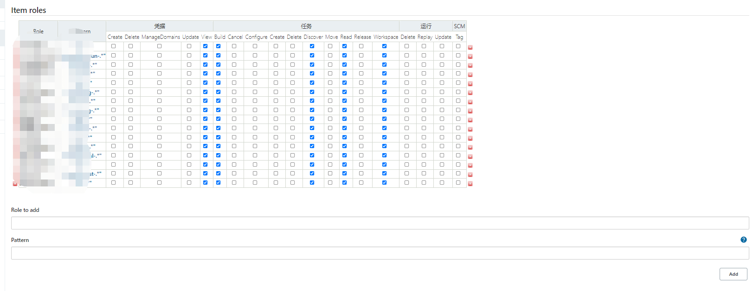Screen dimensions: 753x291
Task: Enable job Move for the "al-.*" row
Action: 330,155
